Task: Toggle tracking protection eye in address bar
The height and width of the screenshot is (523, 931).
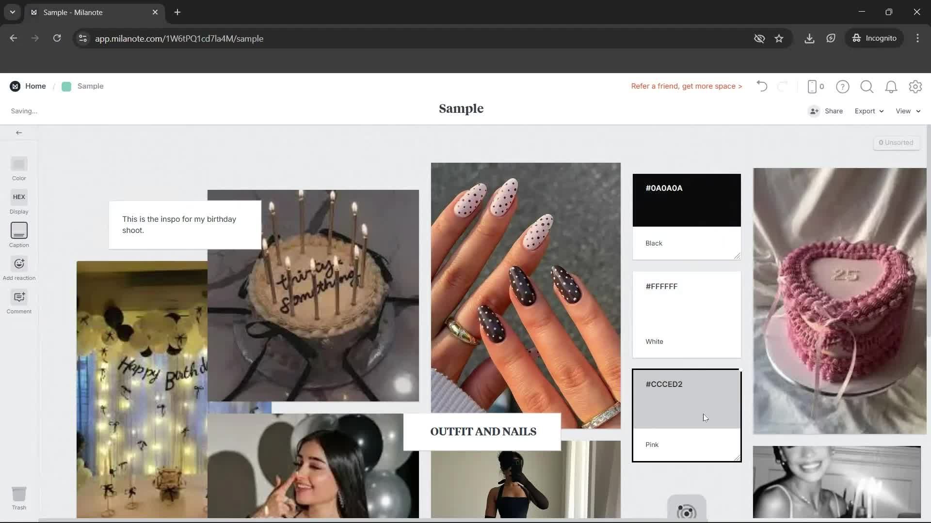Action: [x=759, y=39]
